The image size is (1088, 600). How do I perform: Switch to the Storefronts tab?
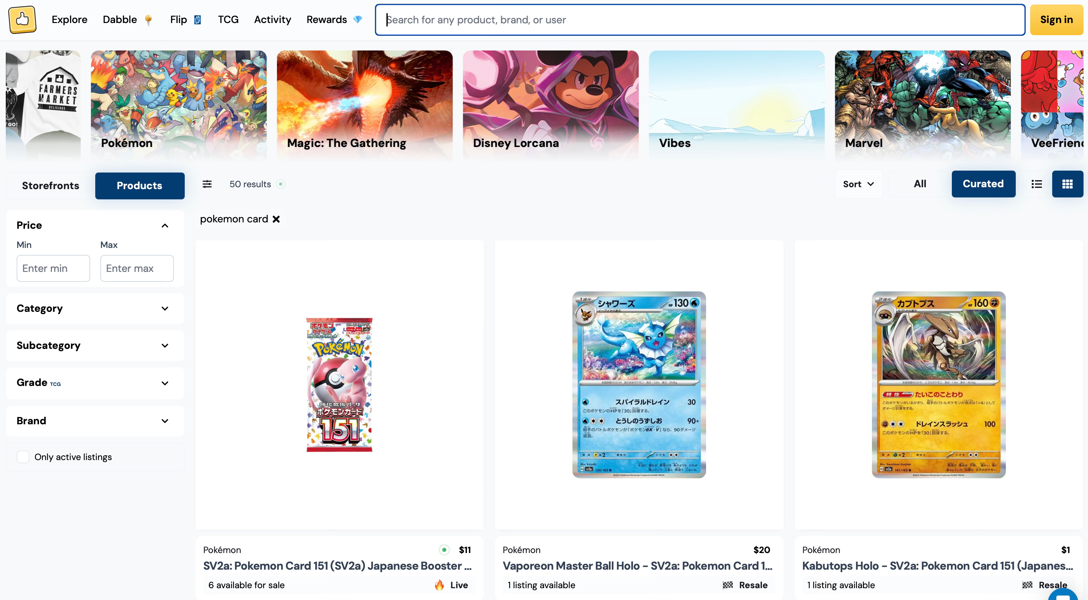point(51,186)
